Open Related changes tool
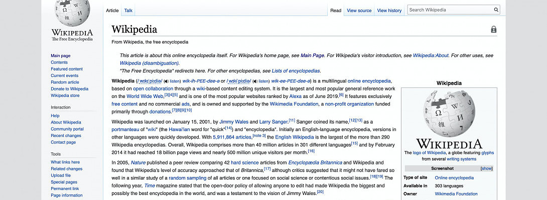 (67, 168)
